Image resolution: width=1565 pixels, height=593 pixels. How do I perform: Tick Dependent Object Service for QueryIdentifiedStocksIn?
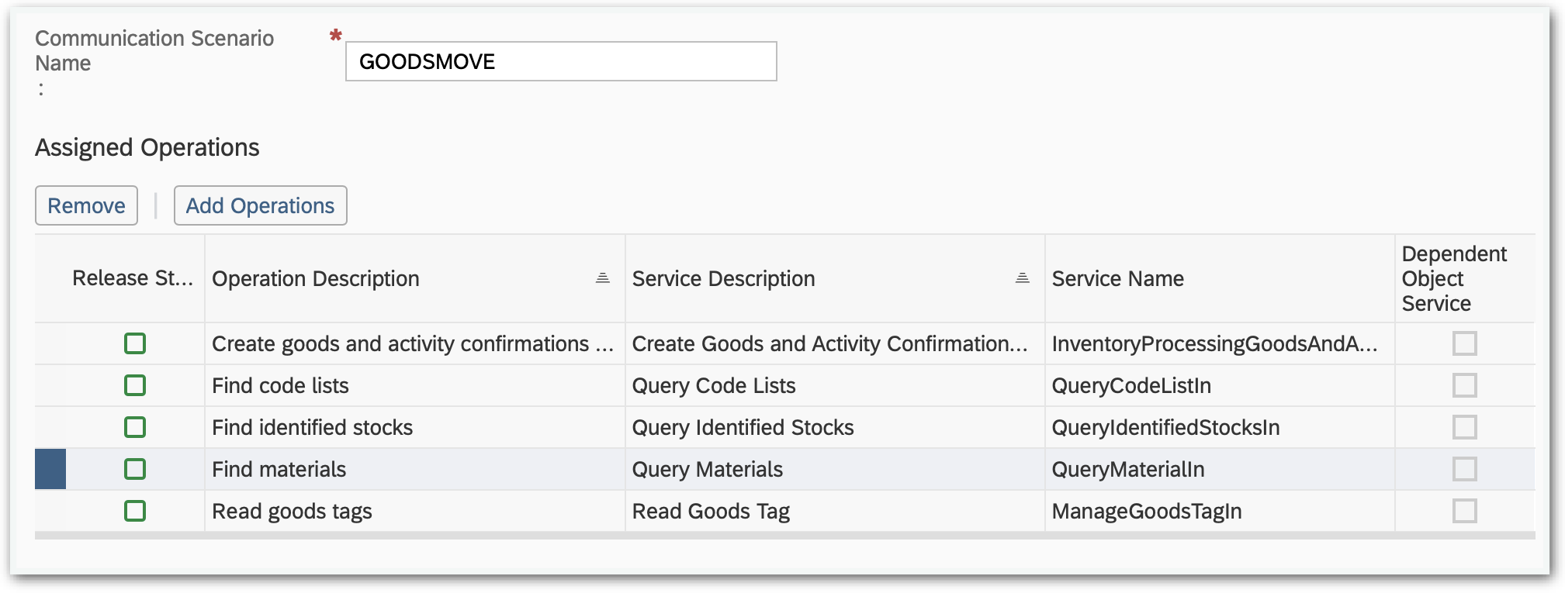[x=1464, y=427]
